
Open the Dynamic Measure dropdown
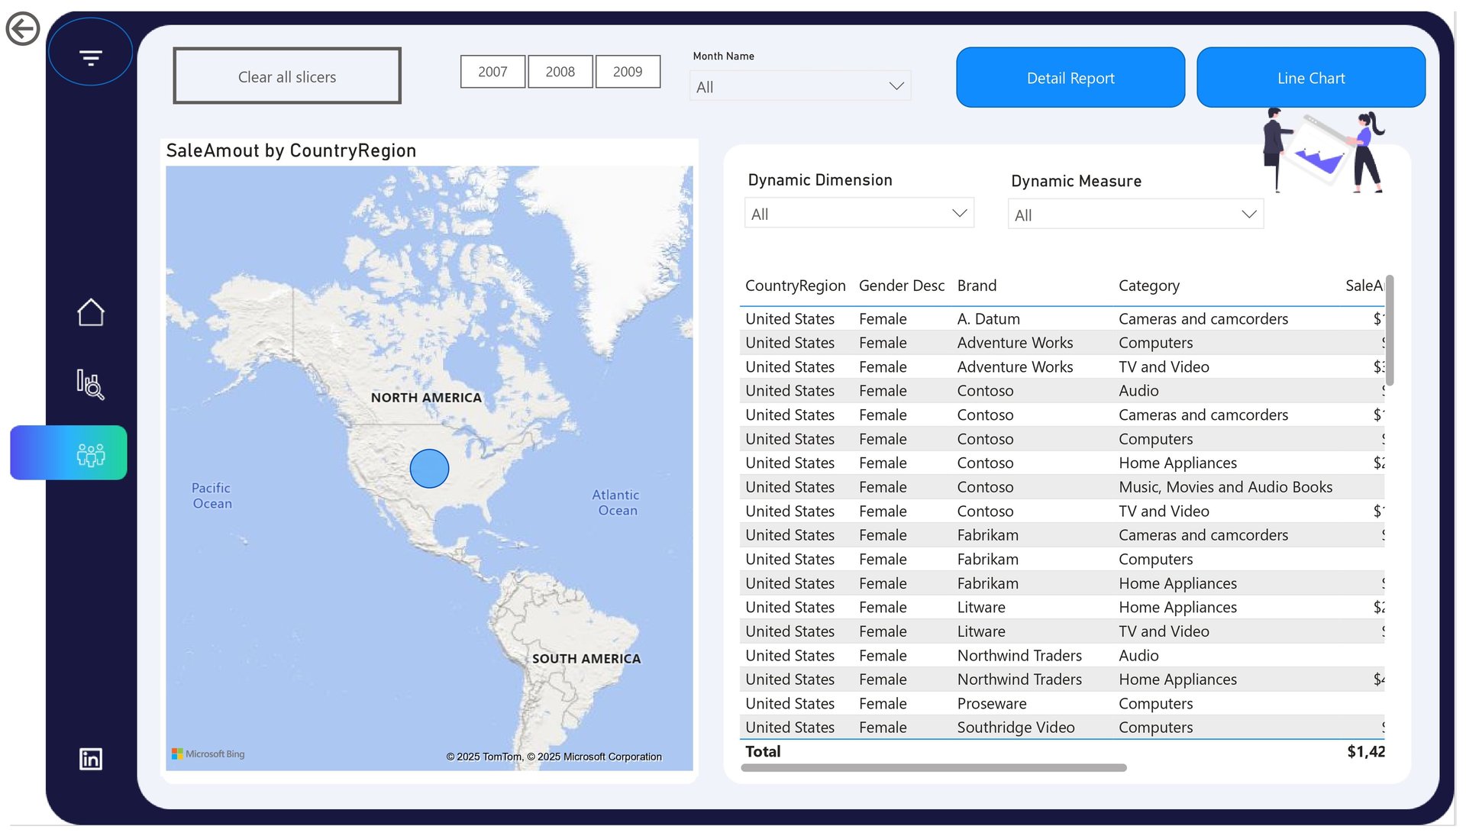tap(1135, 215)
